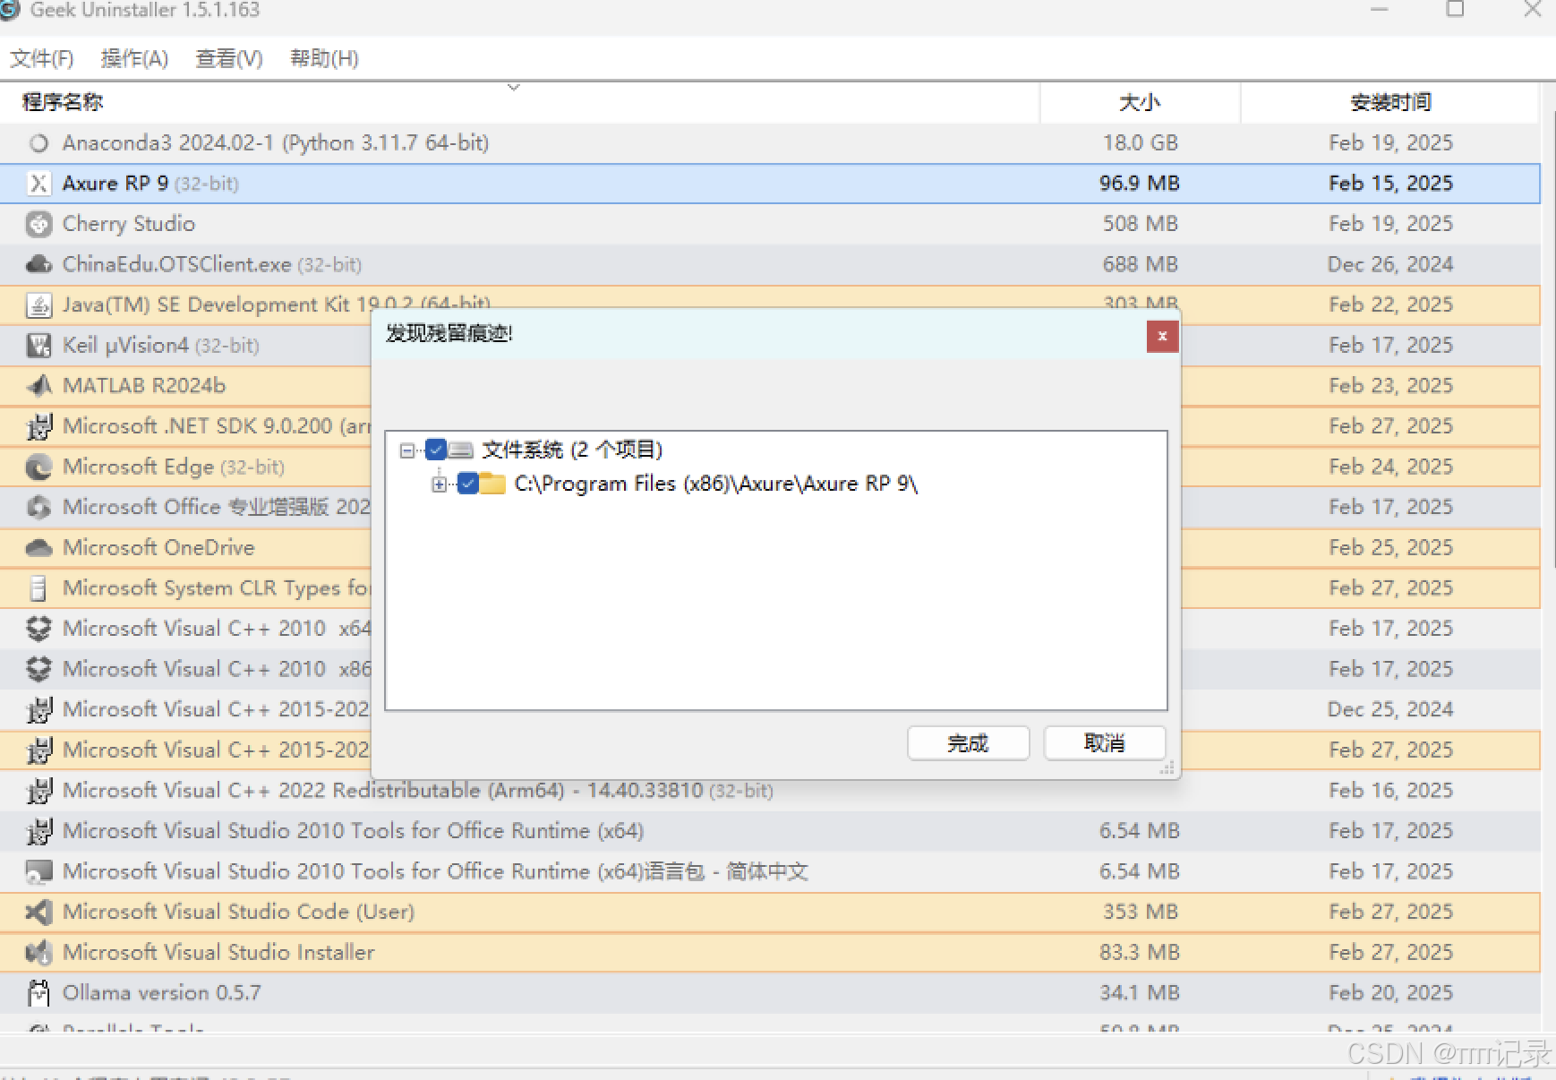This screenshot has height=1080, width=1556.
Task: Click the Axure RP 9 program icon
Action: (x=38, y=184)
